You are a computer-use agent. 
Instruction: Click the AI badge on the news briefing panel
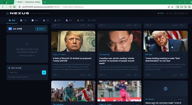tap(10, 29)
